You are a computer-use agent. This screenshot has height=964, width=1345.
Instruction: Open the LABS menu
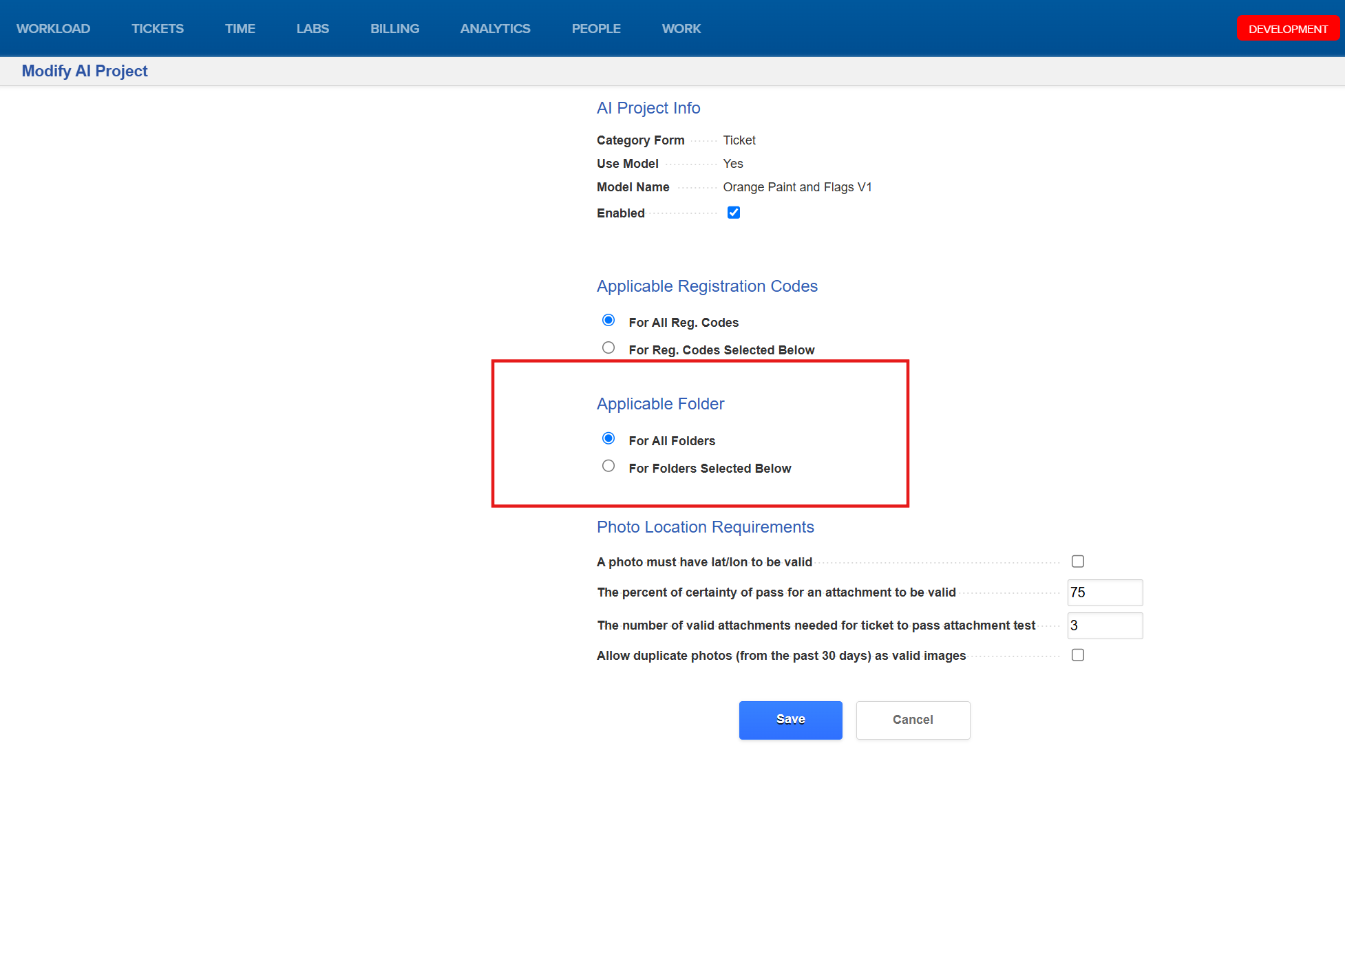point(313,29)
